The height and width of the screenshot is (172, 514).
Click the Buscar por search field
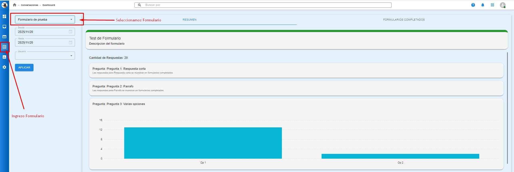pyautogui.click(x=265, y=5)
